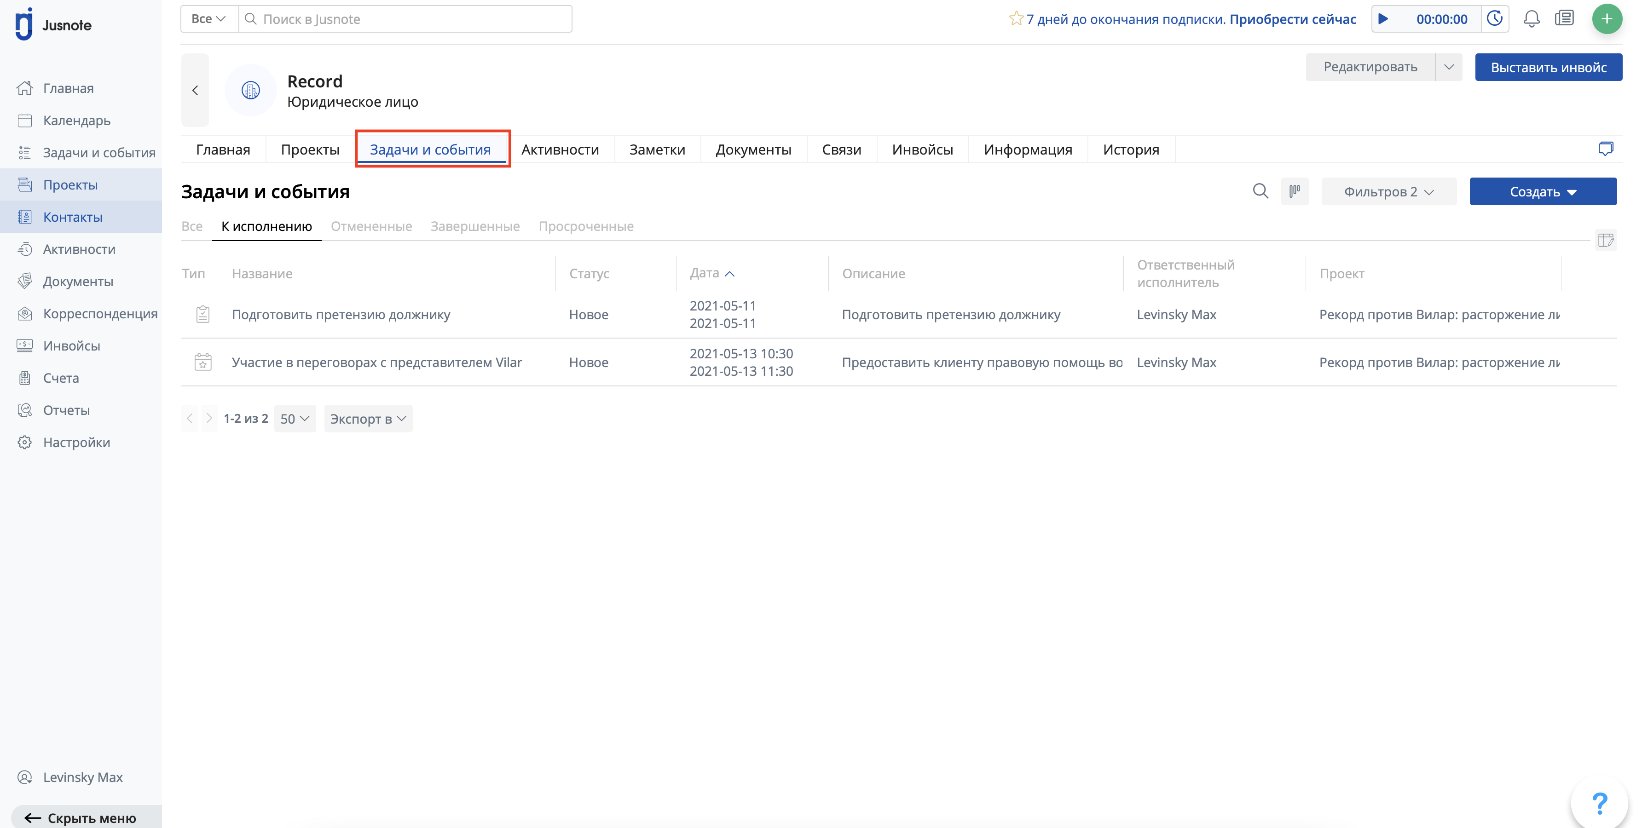Click the Приобрести сейчас link
1642x828 pixels.
tap(1292, 19)
